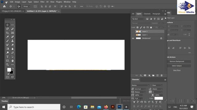Viewport: 197px width, 110px height.
Task: Select the Clone Stamp tool
Action: coord(12,41)
